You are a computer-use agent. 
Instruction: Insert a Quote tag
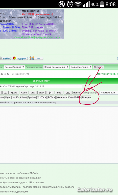(14, 93)
